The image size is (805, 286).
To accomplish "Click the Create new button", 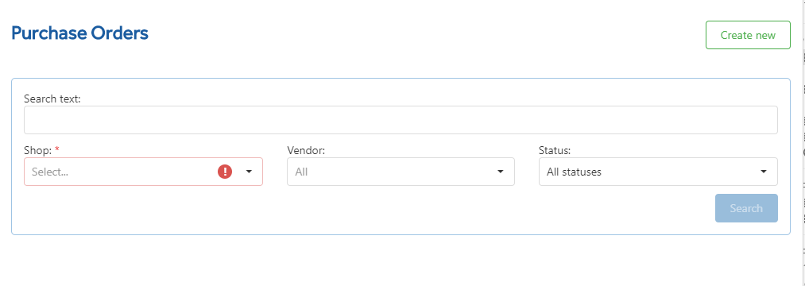I will click(x=748, y=35).
